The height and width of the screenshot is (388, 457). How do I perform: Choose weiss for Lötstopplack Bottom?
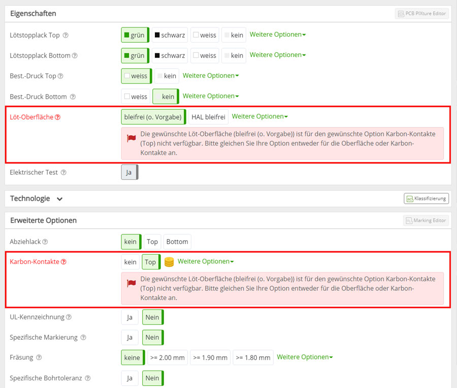[x=205, y=55]
